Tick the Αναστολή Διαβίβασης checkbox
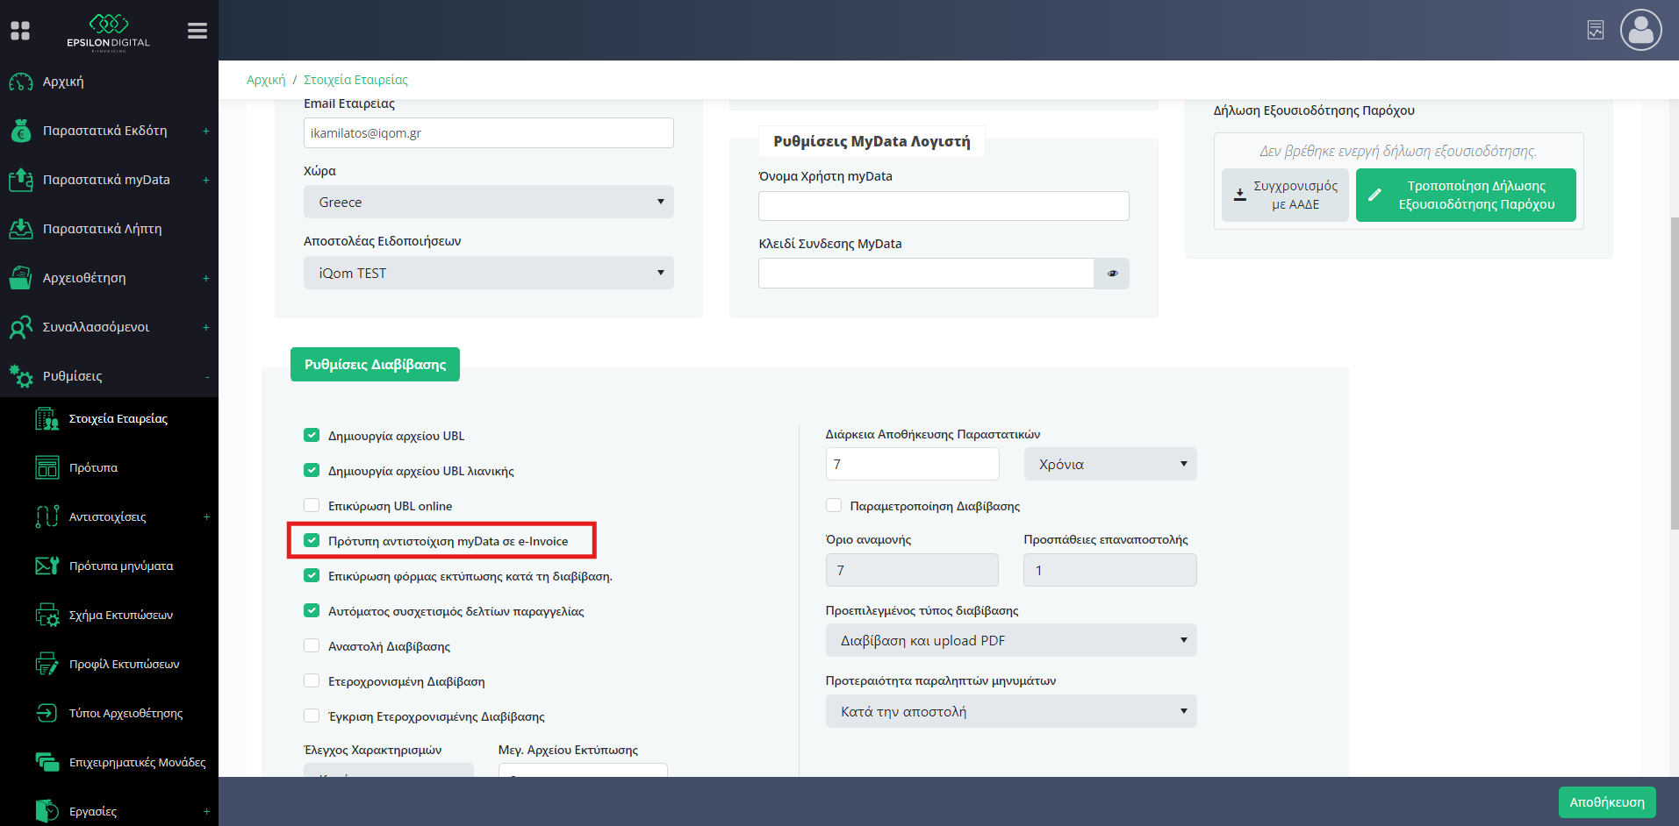The width and height of the screenshot is (1679, 826). tap(312, 646)
